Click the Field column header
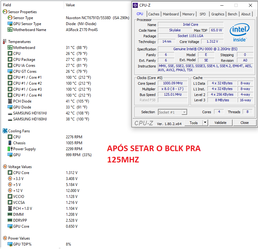This screenshot has width=258, height=249. click(32, 5)
